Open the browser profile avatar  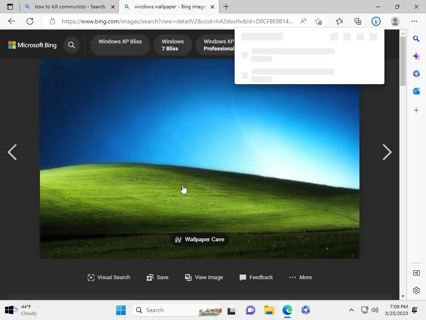(x=395, y=21)
